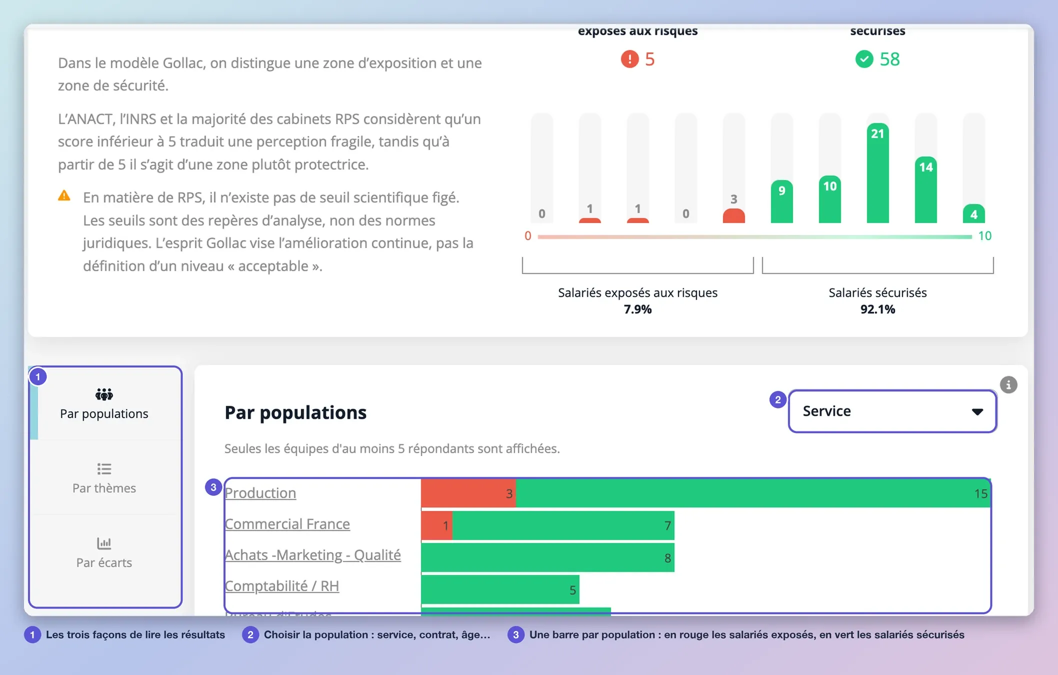This screenshot has height=675, width=1058.
Task: Click the green Production bar segment showing 15
Action: click(753, 493)
